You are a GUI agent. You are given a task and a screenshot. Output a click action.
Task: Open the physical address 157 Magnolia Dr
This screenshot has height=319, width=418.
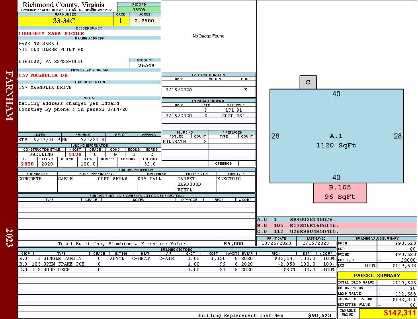tap(43, 75)
